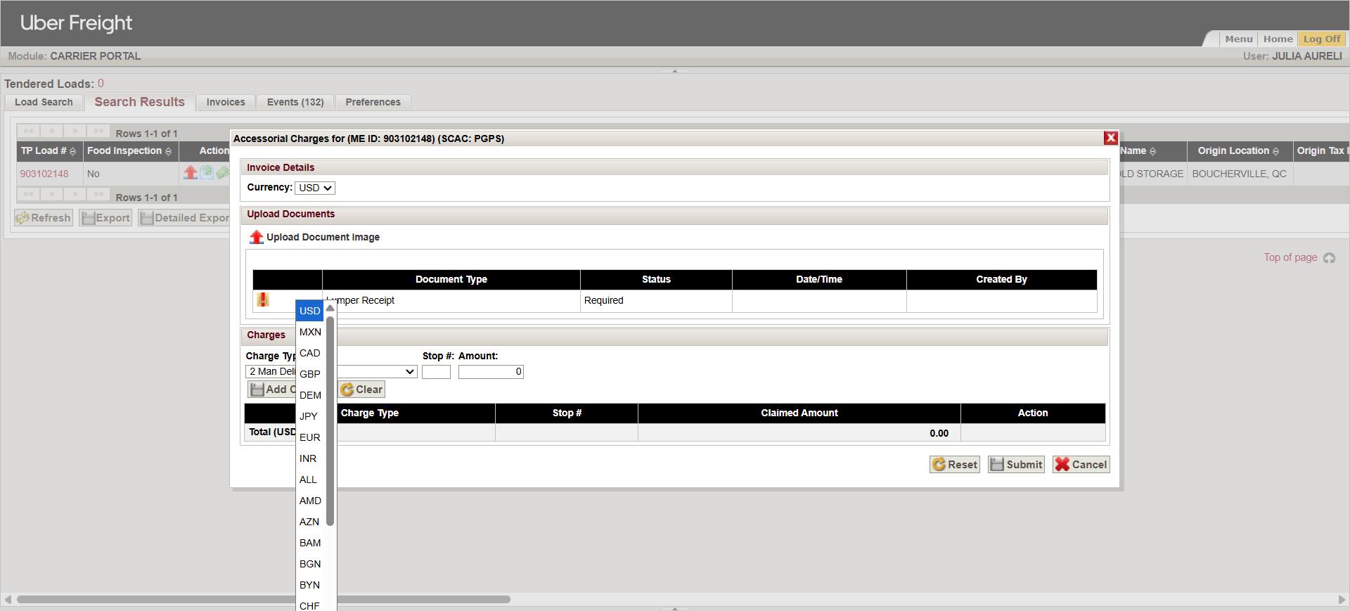Click the Clear button
The width and height of the screenshot is (1350, 611).
point(361,390)
